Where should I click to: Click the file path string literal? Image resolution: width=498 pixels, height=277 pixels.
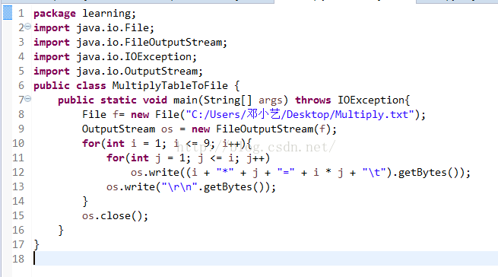coord(300,114)
